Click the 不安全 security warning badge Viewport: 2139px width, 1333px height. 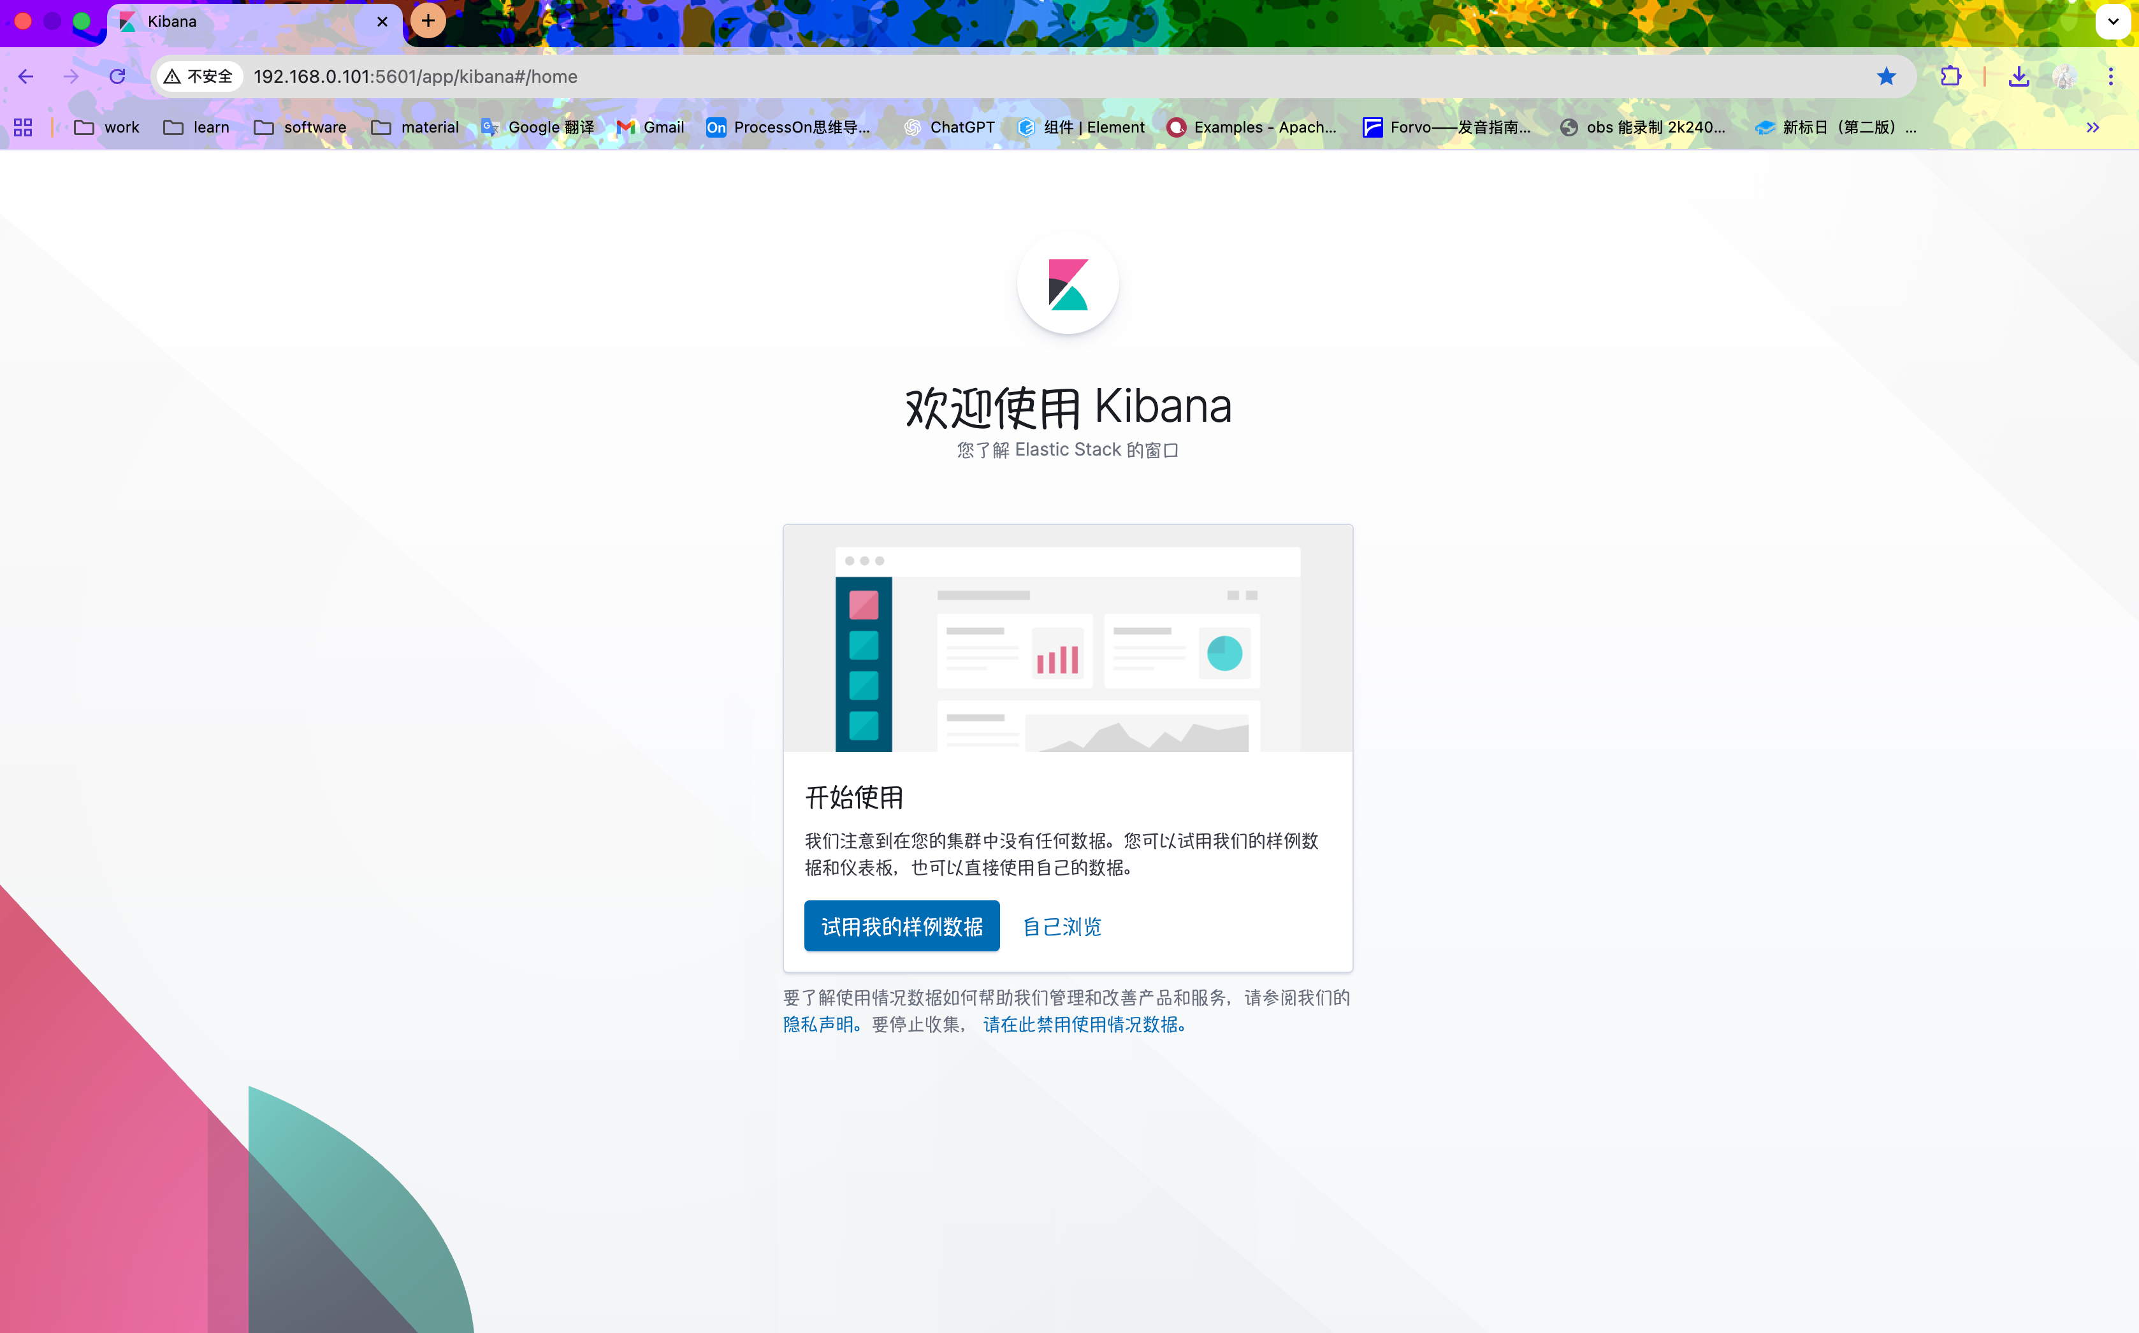198,76
